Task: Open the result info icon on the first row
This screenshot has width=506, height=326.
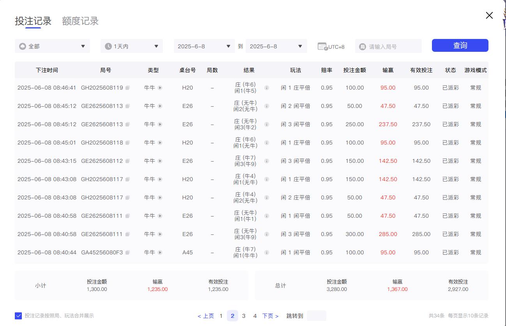Action: 266,88
